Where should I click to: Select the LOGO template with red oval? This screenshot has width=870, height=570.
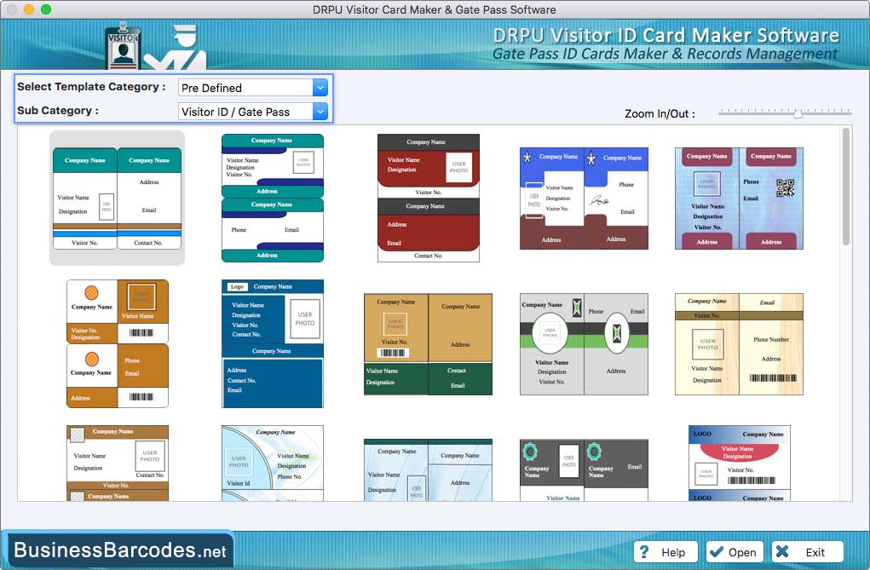[739, 463]
